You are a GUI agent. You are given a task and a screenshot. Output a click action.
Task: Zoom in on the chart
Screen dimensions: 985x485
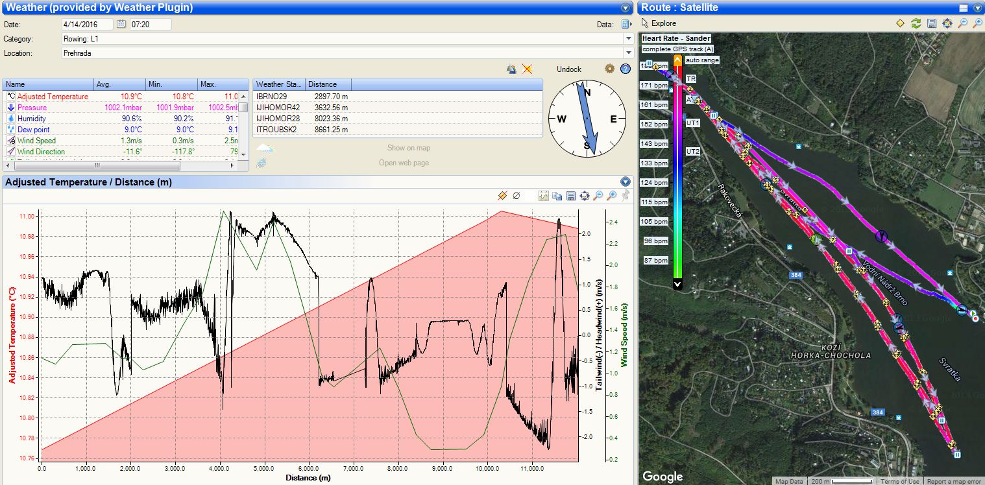pos(612,195)
